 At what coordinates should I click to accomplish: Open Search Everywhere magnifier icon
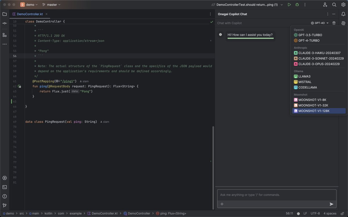[x=334, y=5]
